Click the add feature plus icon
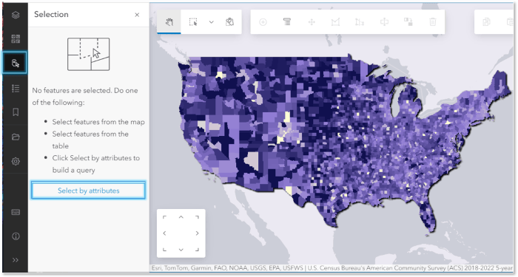Viewport: 518px width, 277px height. pyautogui.click(x=263, y=22)
